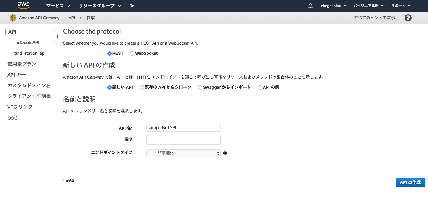Open the help question mark icon
Viewport: 428px width, 206px height.
(408, 18)
